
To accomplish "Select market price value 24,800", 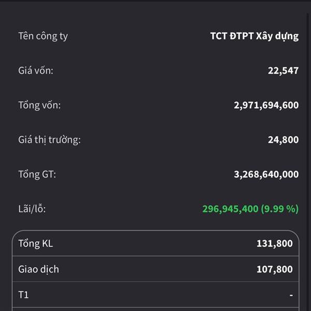I will click(283, 140).
